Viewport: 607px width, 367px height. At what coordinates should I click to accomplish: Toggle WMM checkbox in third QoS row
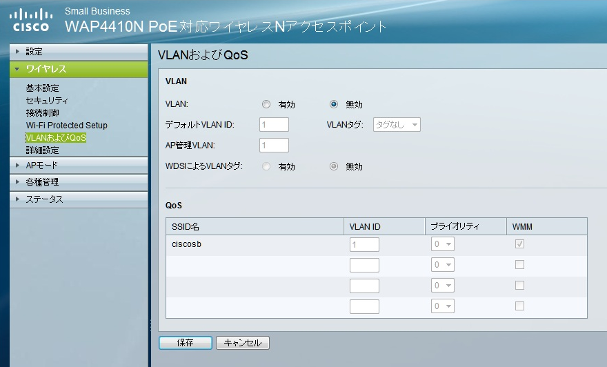pos(519,286)
